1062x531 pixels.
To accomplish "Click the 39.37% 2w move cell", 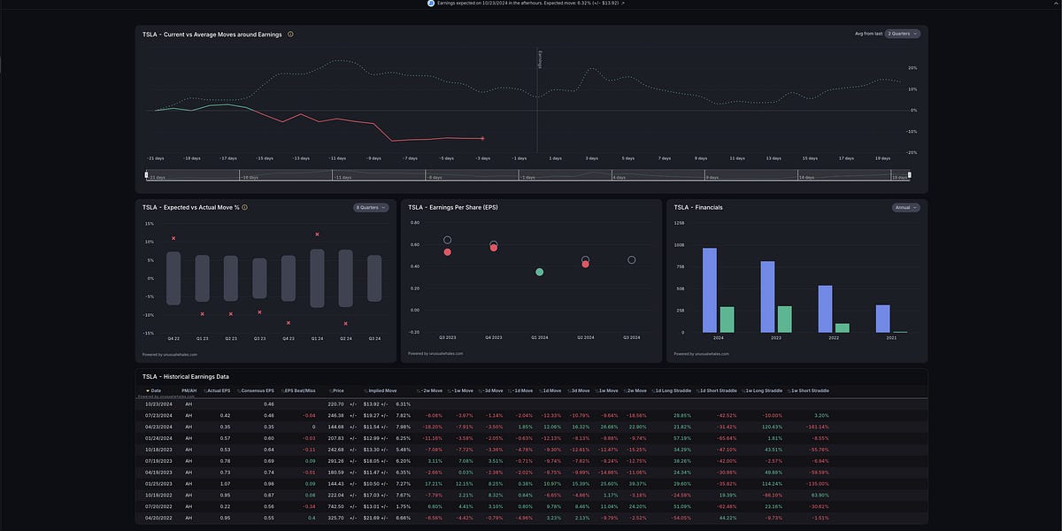I will [637, 484].
